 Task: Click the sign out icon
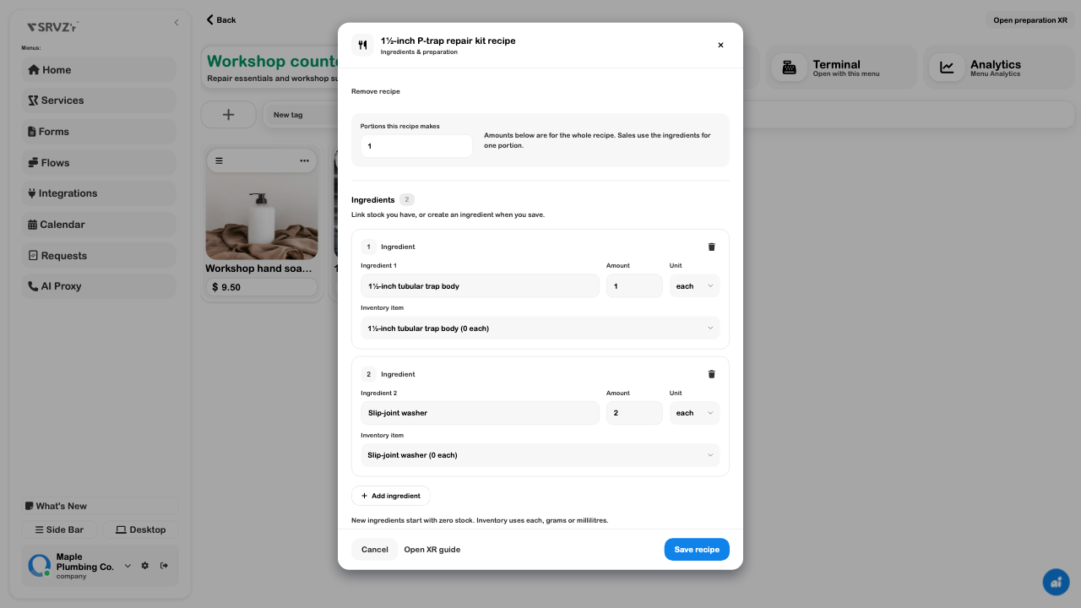(x=164, y=566)
